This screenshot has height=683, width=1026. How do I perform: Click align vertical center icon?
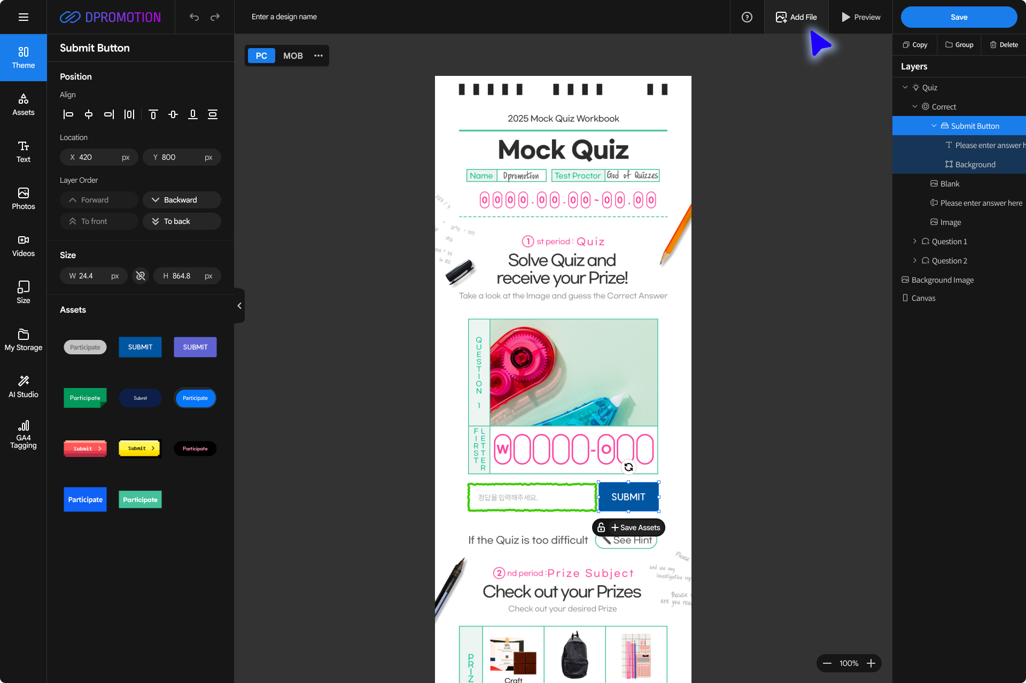click(x=173, y=114)
